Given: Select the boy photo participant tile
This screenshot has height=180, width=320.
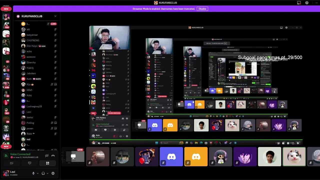Looking at the screenshot, I should 269,156.
